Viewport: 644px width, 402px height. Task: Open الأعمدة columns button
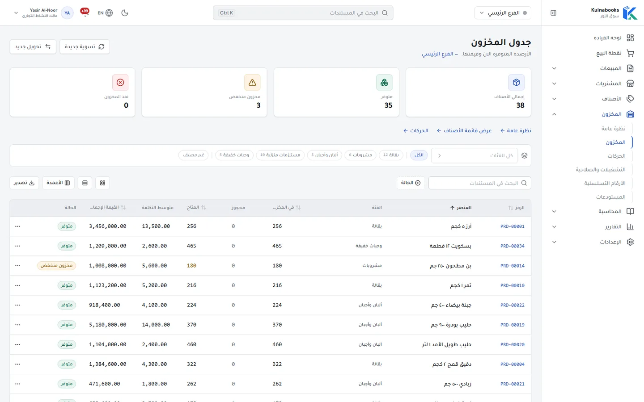59,183
